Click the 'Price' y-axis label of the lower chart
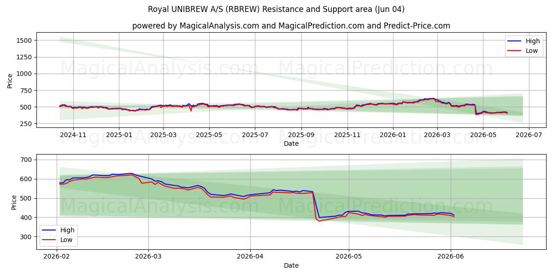Viewport: 553px width, 276px height. [14, 202]
